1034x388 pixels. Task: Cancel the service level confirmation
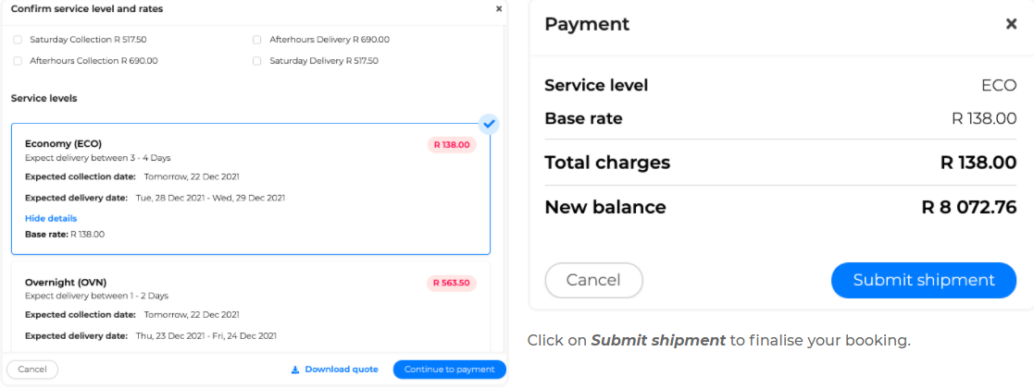click(x=32, y=370)
